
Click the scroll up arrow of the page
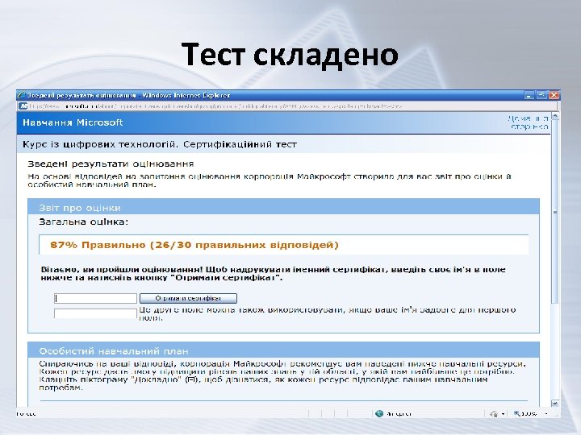tap(554, 116)
